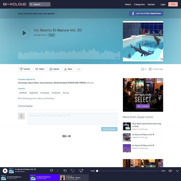The height and width of the screenshot is (181, 181).
Task: Click the Mixcloud logo in header
Action: [15, 4]
